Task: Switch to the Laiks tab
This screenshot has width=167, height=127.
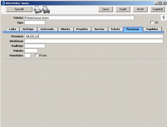Action: click(12, 29)
